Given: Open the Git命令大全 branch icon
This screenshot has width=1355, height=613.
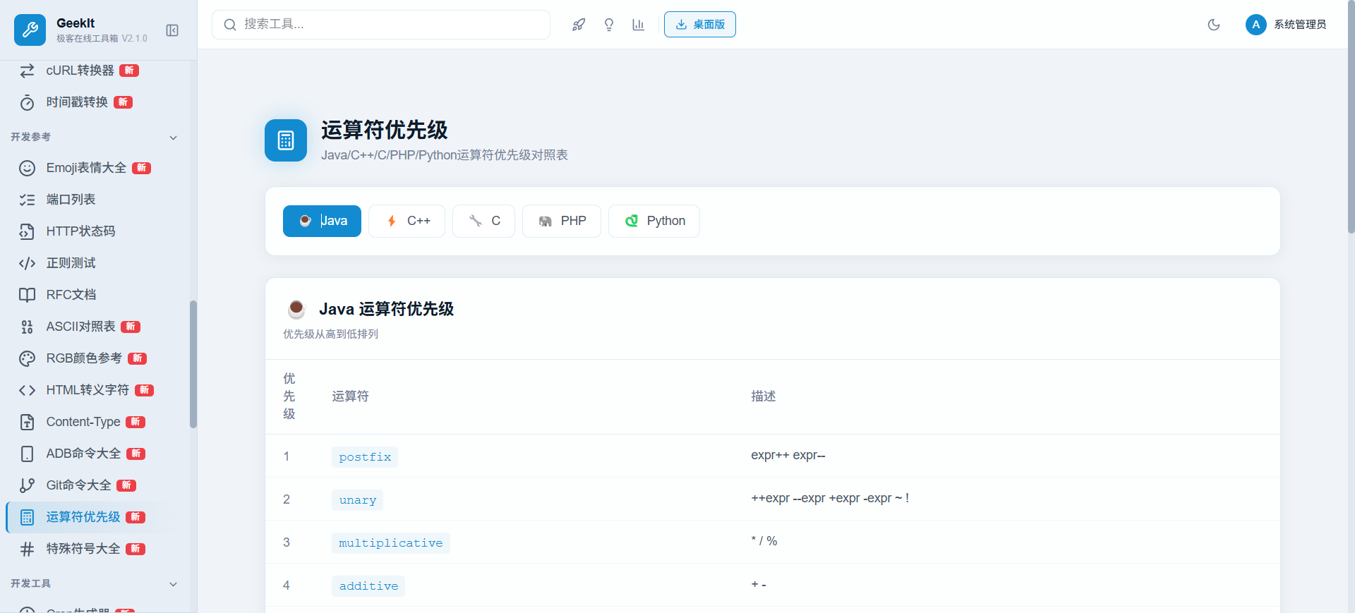Looking at the screenshot, I should pyautogui.click(x=27, y=485).
